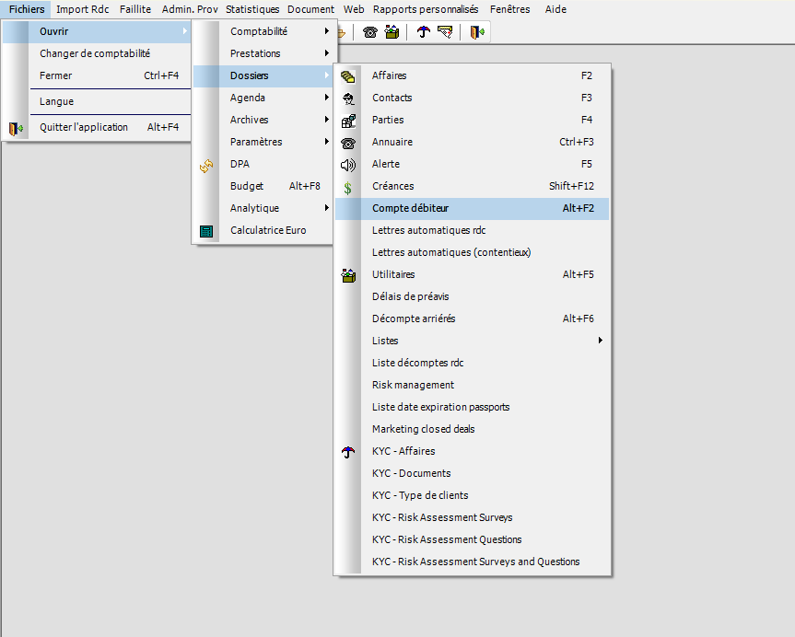The height and width of the screenshot is (637, 795).
Task: Open the Statistiques menu
Action: 252,9
